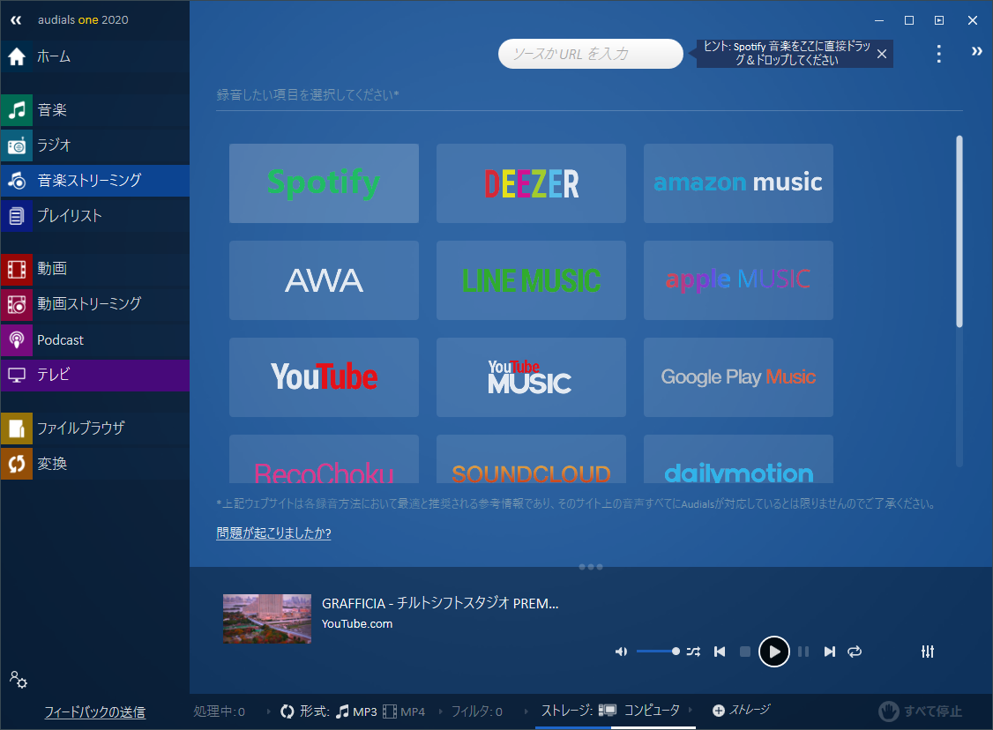Viewport: 993px width, 730px height.
Task: Open the filter (フィルタ: 0) settings
Action: click(x=477, y=711)
